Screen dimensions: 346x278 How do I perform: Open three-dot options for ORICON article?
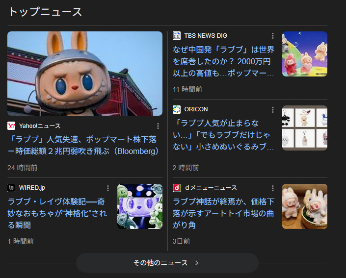point(273,109)
